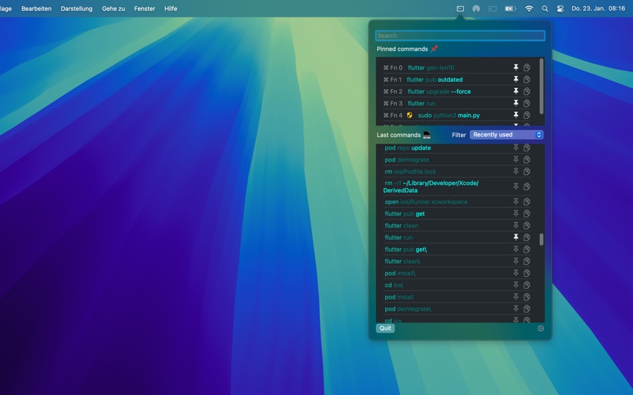633x395 pixels.
Task: Copy the cd ios\ command
Action: click(x=527, y=285)
